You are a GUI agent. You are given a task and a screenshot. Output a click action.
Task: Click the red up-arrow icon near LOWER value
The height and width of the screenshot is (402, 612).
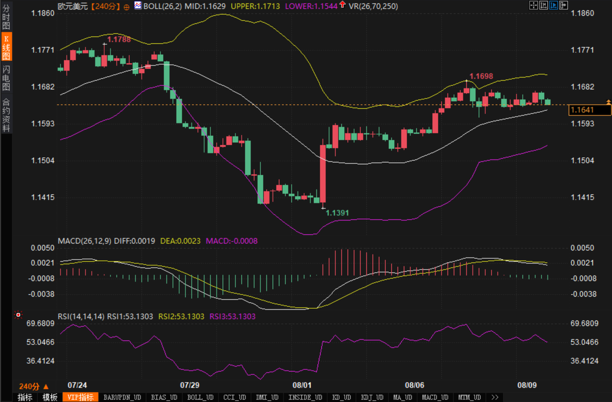[x=342, y=5]
